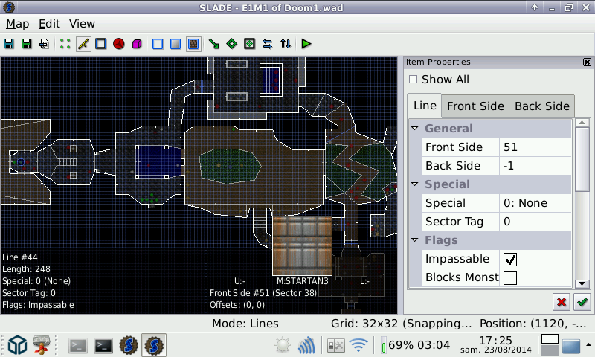This screenshot has height=357, width=595.
Task: Discard changes with red X button
Action: (562, 302)
